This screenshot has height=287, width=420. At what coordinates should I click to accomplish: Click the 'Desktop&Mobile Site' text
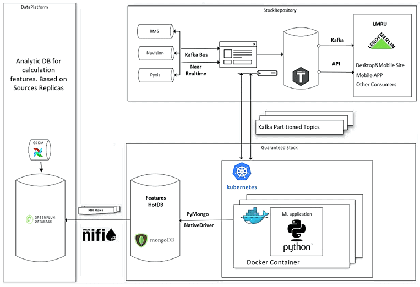point(380,65)
